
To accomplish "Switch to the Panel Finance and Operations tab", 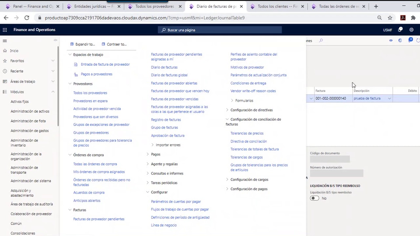I will tap(32, 6).
